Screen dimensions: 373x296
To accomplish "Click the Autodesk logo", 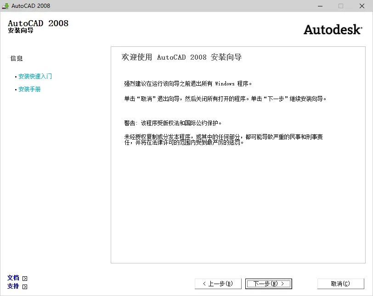I will 333,30.
